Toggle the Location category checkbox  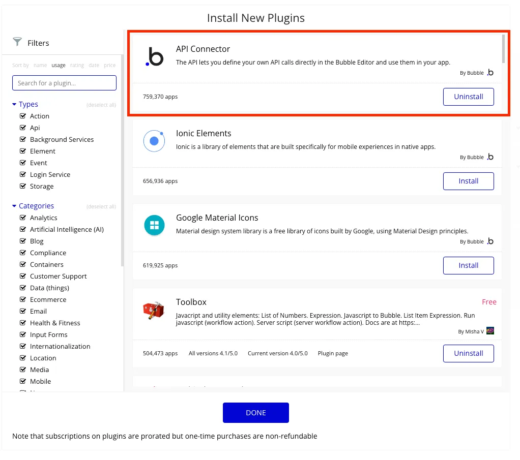tap(23, 358)
